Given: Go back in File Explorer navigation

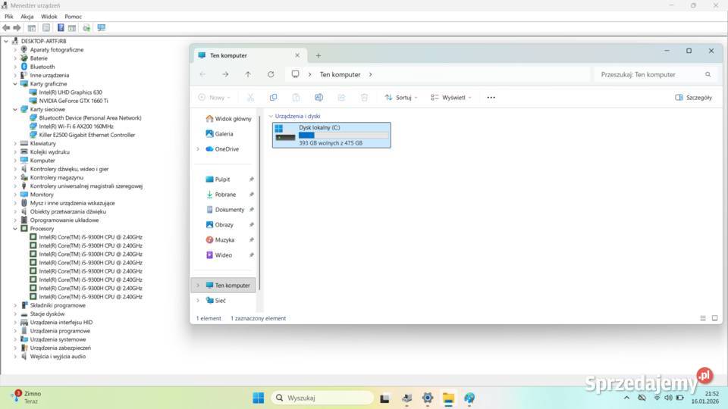Looking at the screenshot, I should point(203,74).
